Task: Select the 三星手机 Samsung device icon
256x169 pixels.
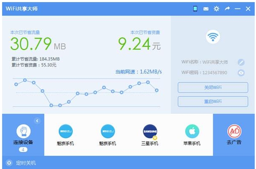Action: click(150, 132)
